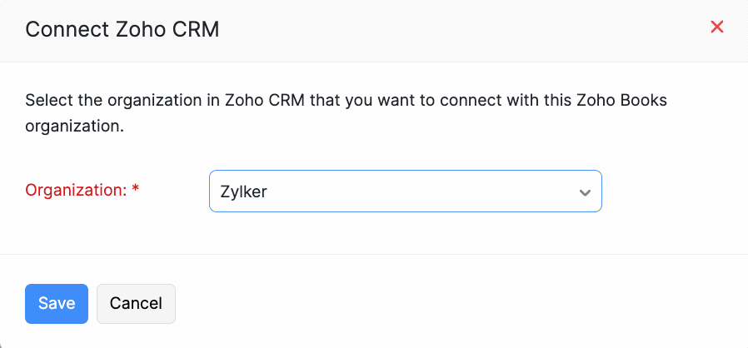Click the red X icon

(x=716, y=27)
